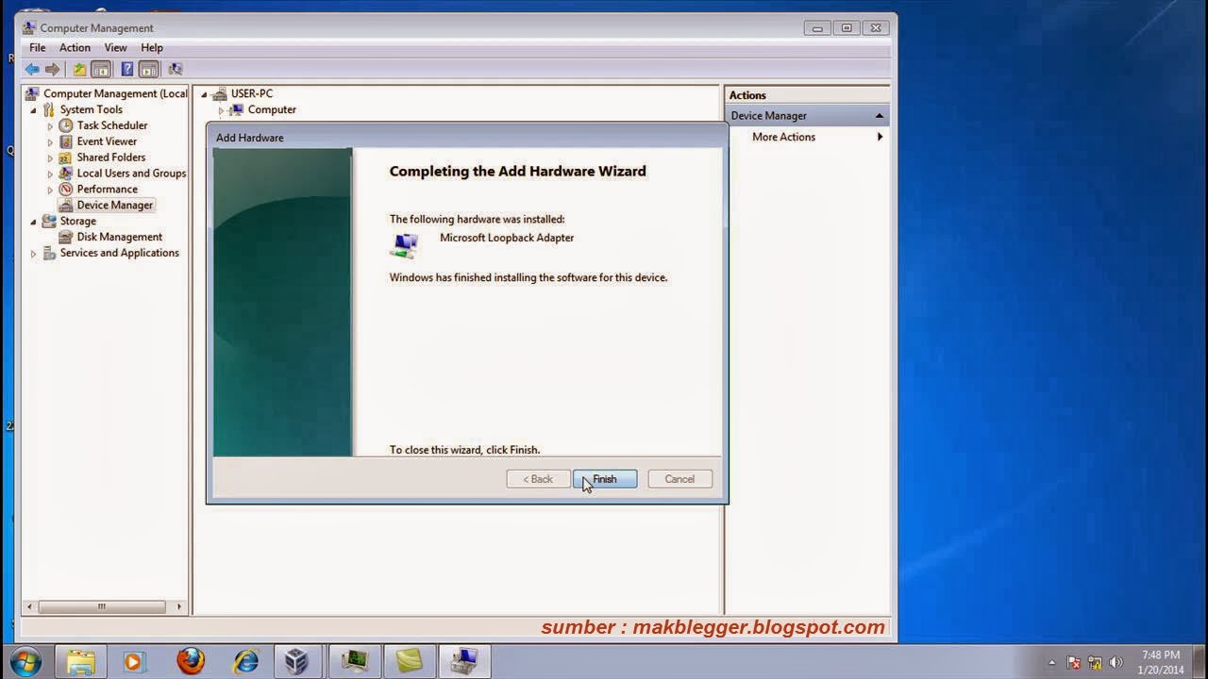Expand Local Users and Groups node
Viewport: 1208px width, 679px height.
click(x=51, y=174)
